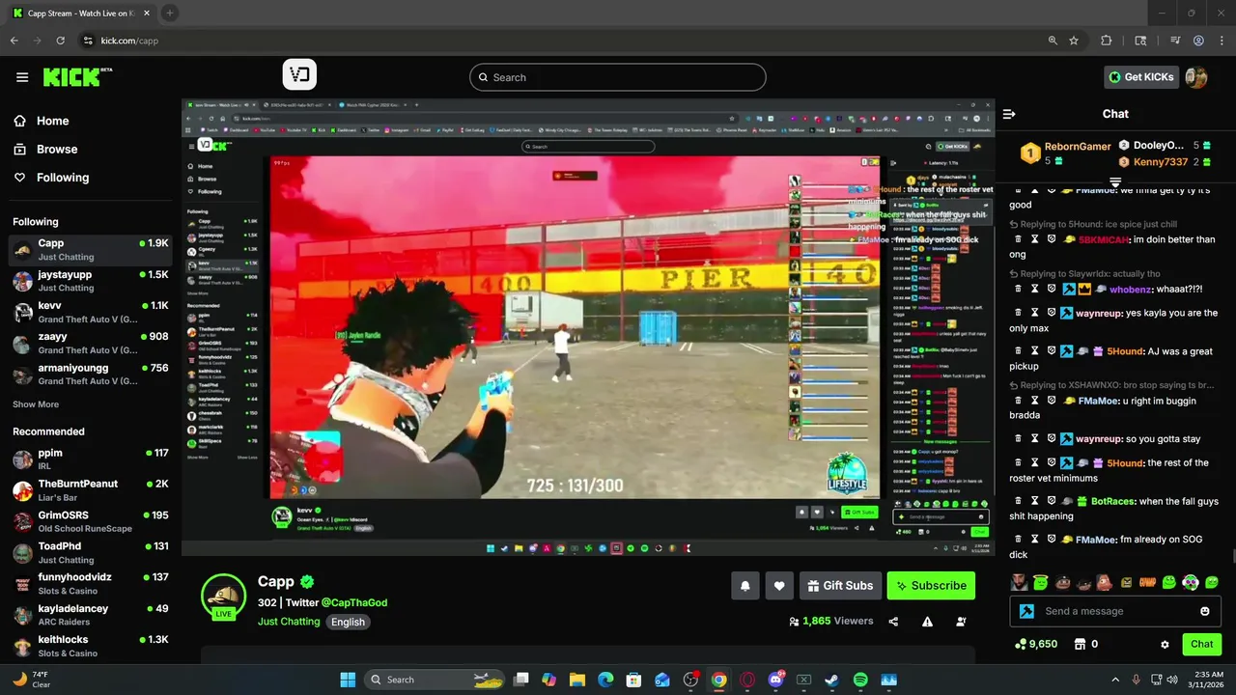The image size is (1236, 695).
Task: Bookmark this page with star icon
Action: pyautogui.click(x=1074, y=41)
